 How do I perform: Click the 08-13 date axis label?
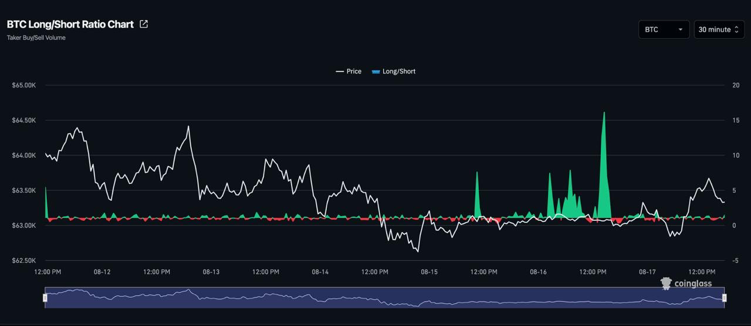click(211, 272)
